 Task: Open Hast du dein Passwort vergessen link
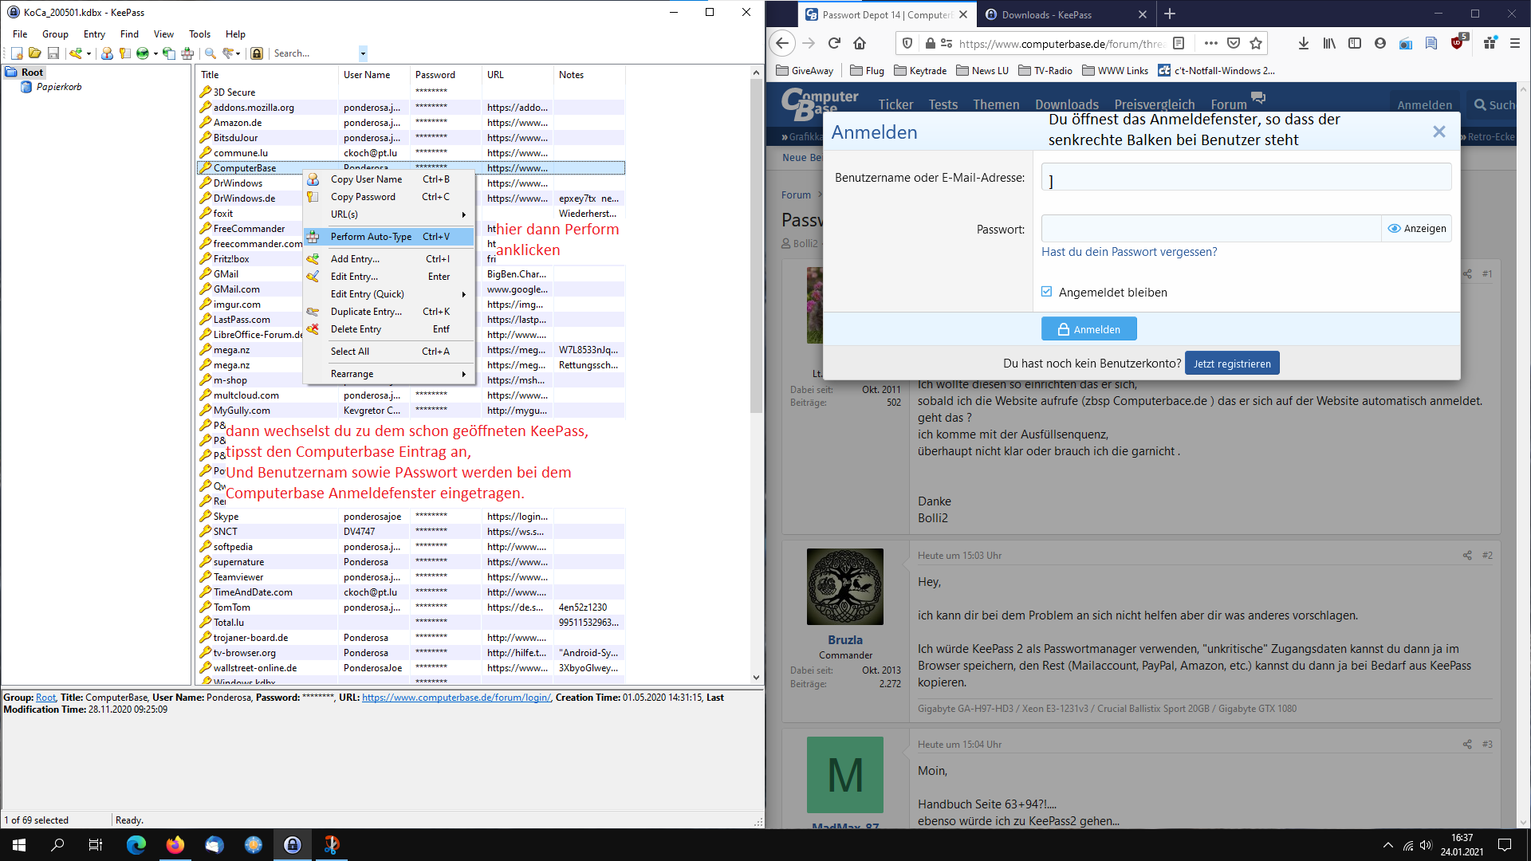[x=1128, y=252]
